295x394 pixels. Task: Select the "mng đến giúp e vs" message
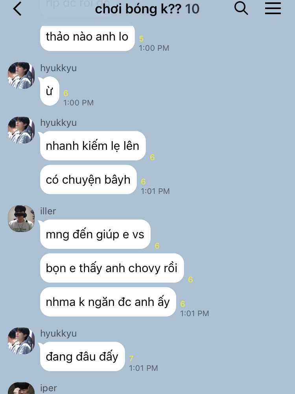click(95, 234)
